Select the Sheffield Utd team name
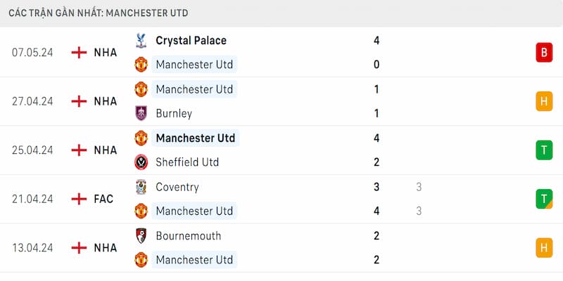This screenshot has width=563, height=281. pyautogui.click(x=186, y=162)
